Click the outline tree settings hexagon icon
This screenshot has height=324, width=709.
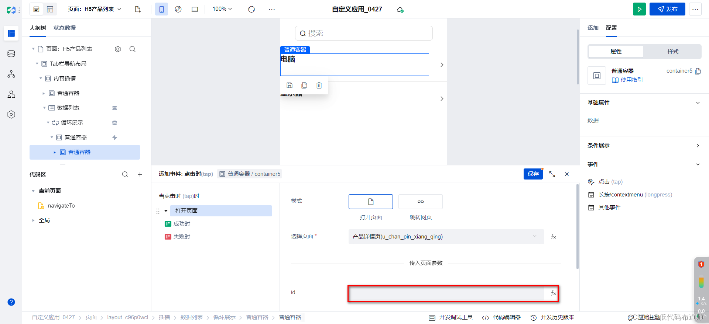118,49
